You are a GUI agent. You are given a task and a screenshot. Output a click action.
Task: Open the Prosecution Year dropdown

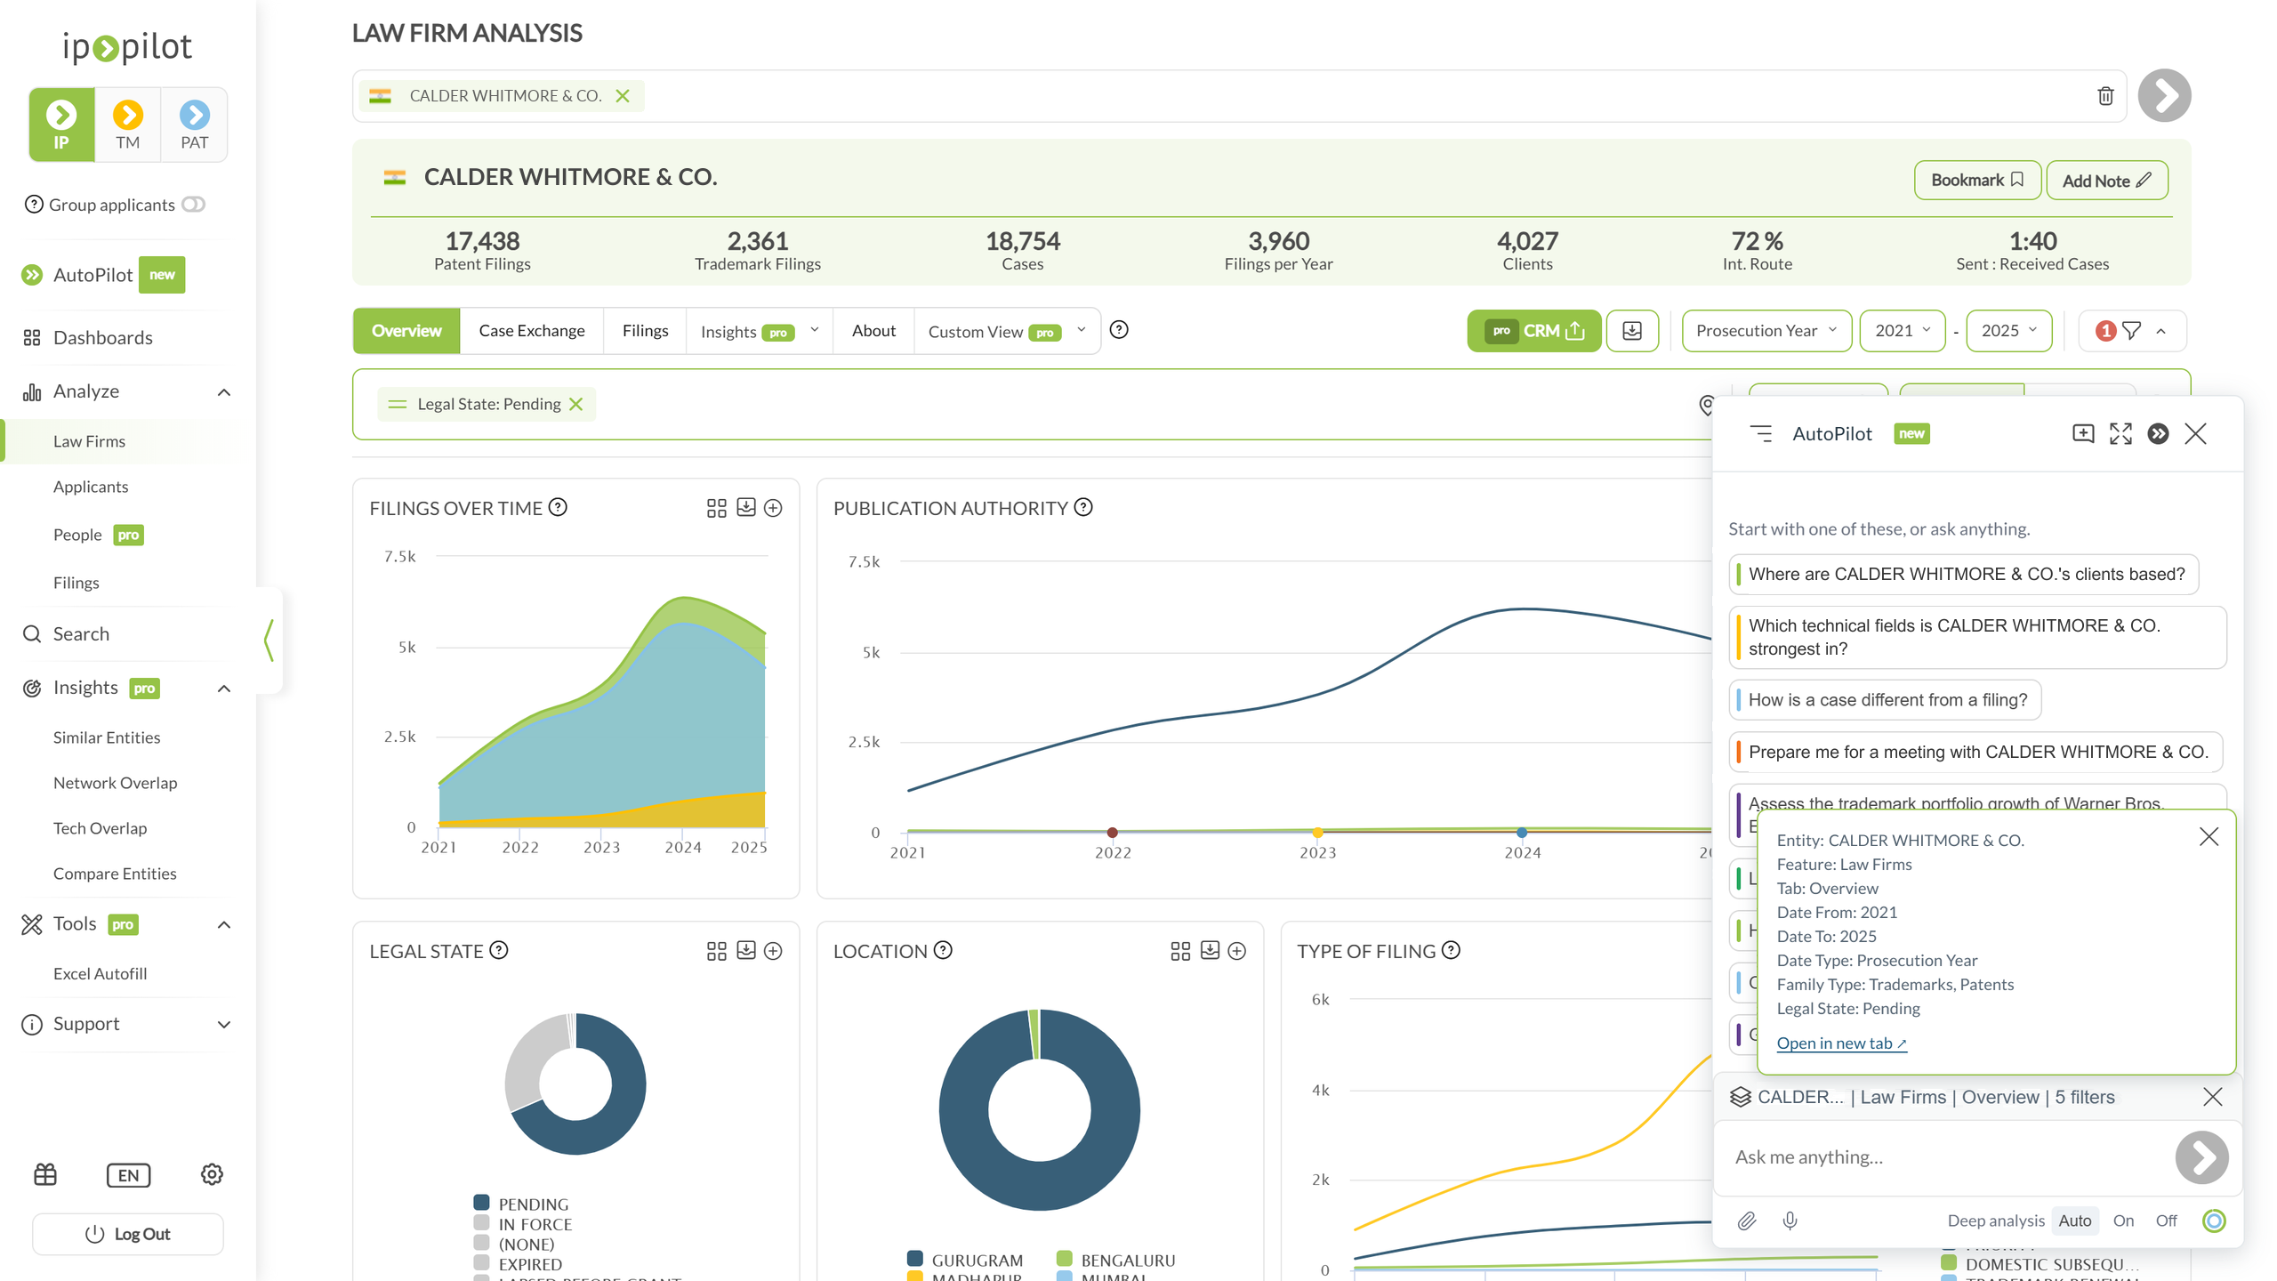click(1766, 331)
